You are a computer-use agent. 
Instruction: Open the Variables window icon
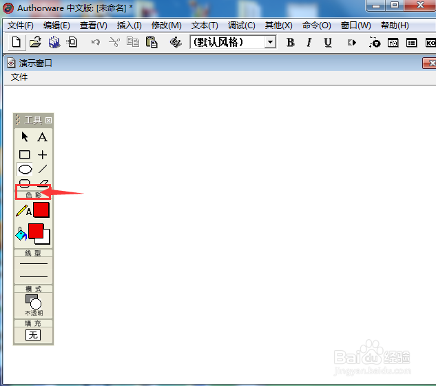(411, 43)
